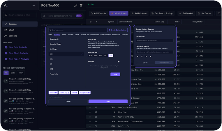This screenshot has width=222, height=131.
Task: Choose year 2022 in Year Selection
Action: pos(101,55)
